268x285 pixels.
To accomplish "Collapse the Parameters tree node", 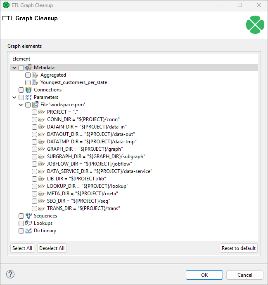I will pyautogui.click(x=14, y=97).
